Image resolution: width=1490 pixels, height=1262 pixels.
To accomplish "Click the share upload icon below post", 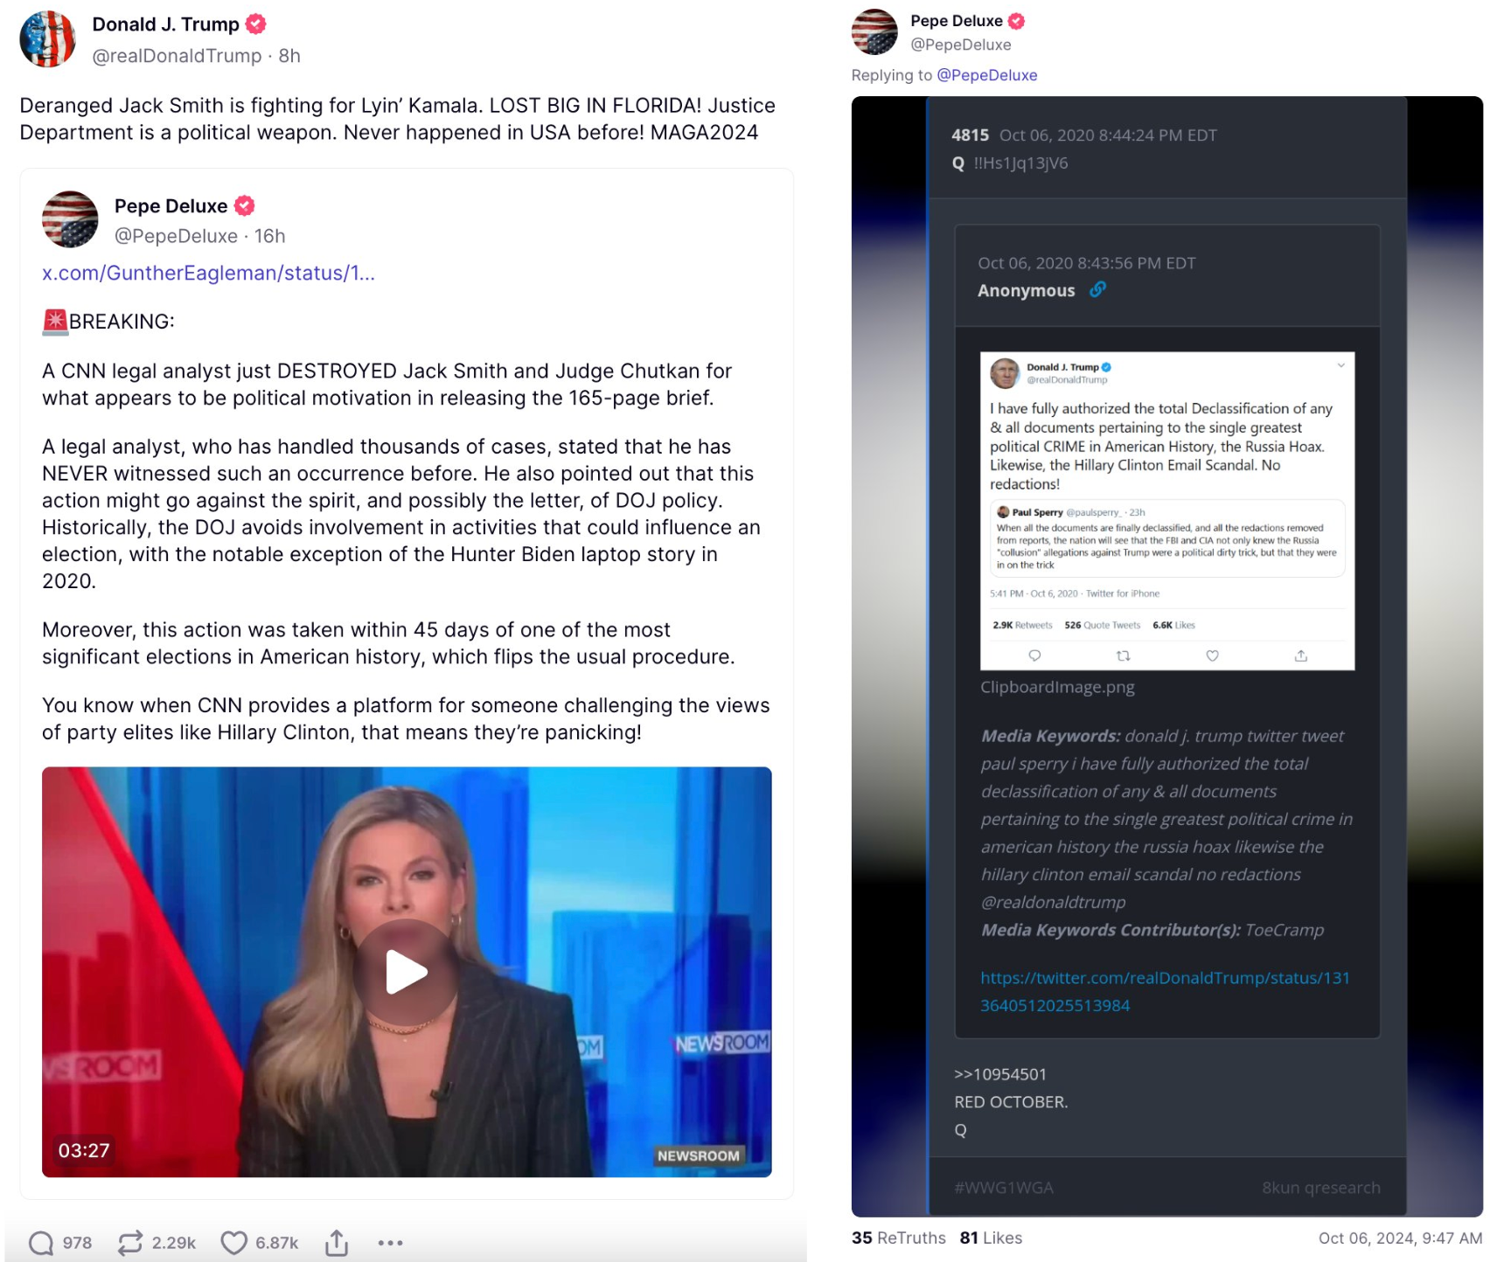I will click(x=337, y=1242).
